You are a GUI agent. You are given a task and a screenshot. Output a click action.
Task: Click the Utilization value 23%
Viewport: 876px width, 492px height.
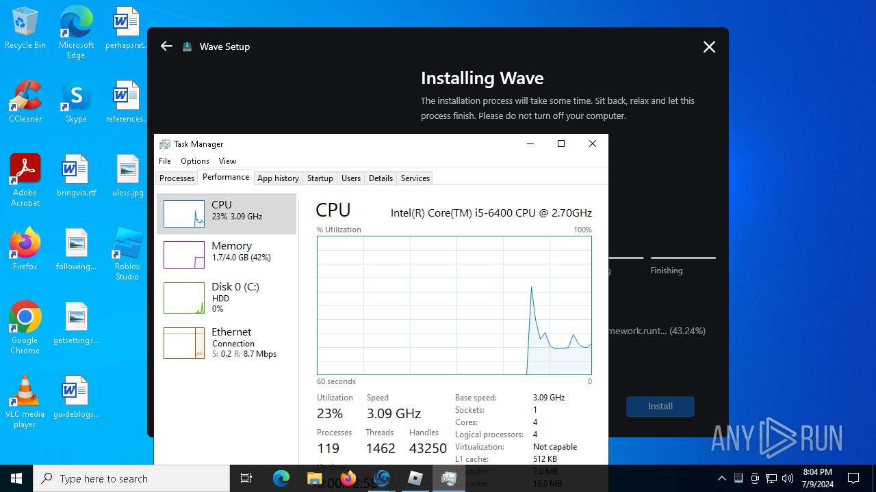330,413
